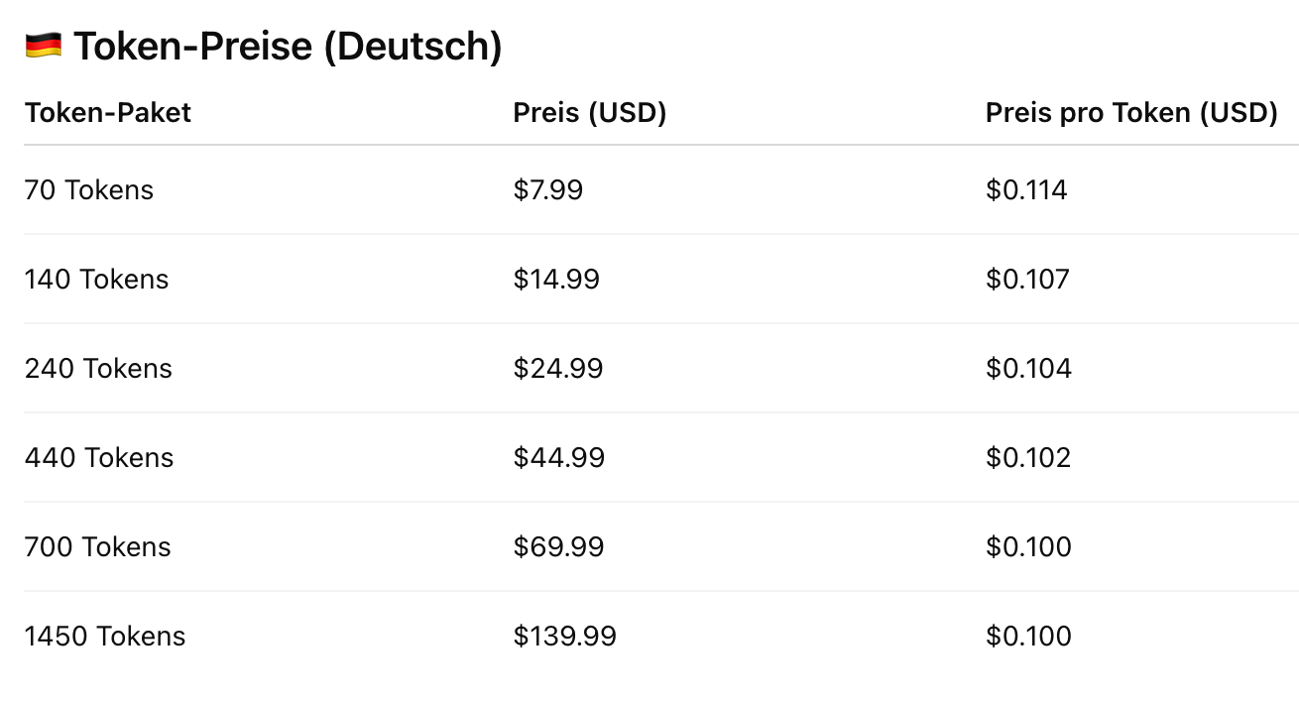Viewport: 1299px width, 704px height.
Task: Select the 700 Tokens cell
Action: (97, 546)
